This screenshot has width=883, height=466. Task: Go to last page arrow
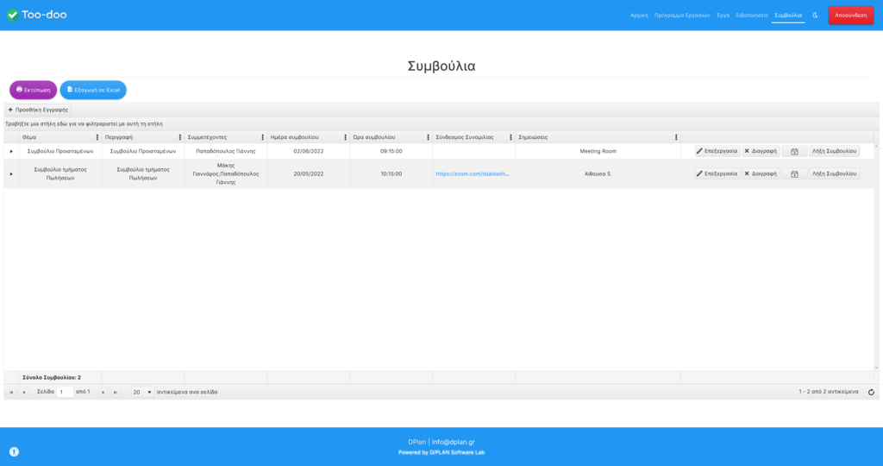116,392
